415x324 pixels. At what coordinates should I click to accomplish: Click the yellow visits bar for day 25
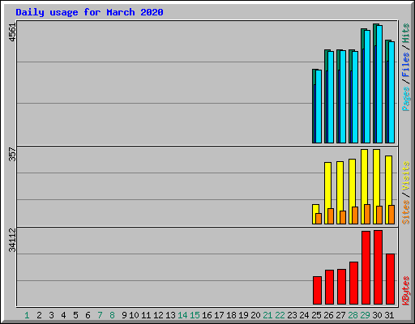coord(315,209)
